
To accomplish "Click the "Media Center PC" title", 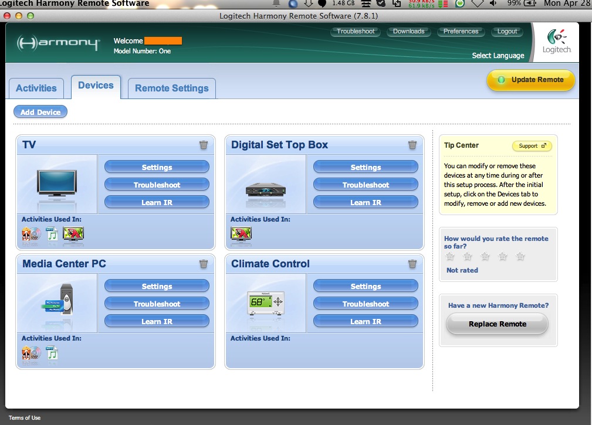I will (x=64, y=264).
